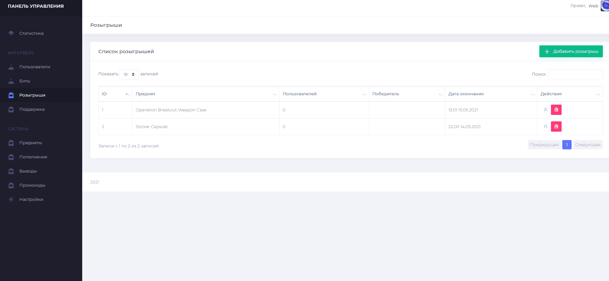This screenshot has width=609, height=281.
Task: Open Поддержка in the sidebar
Action: point(32,109)
